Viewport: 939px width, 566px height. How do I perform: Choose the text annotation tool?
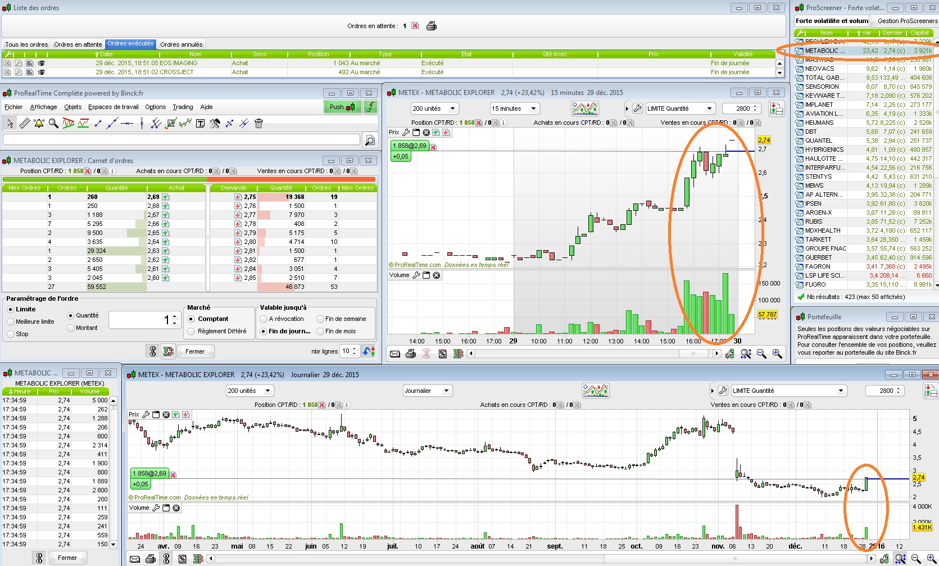pos(200,123)
